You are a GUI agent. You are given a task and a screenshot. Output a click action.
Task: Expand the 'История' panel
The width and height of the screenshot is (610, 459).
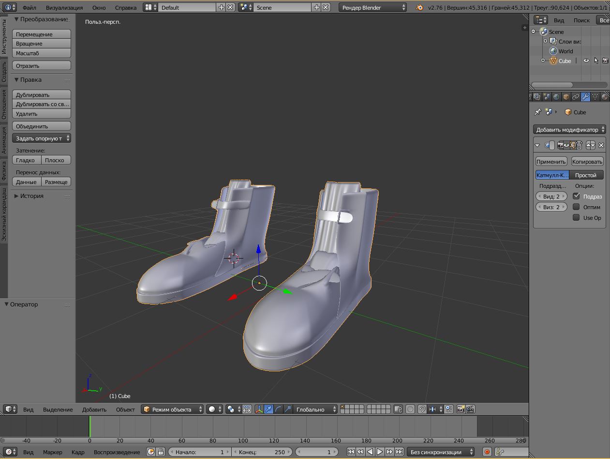pyautogui.click(x=43, y=196)
